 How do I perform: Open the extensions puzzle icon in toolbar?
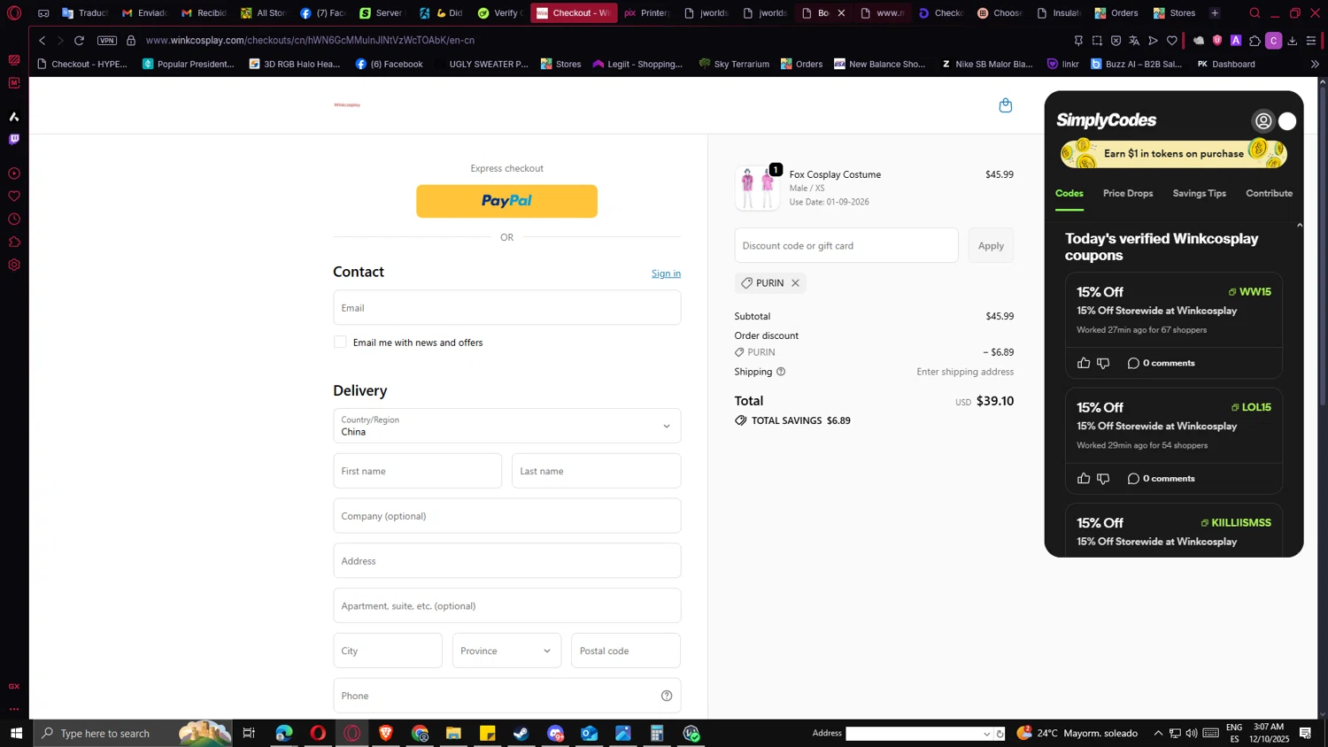point(1255,41)
